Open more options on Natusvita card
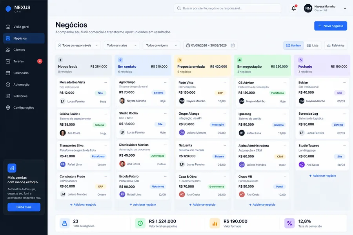353x235 pixels. pos(225,145)
